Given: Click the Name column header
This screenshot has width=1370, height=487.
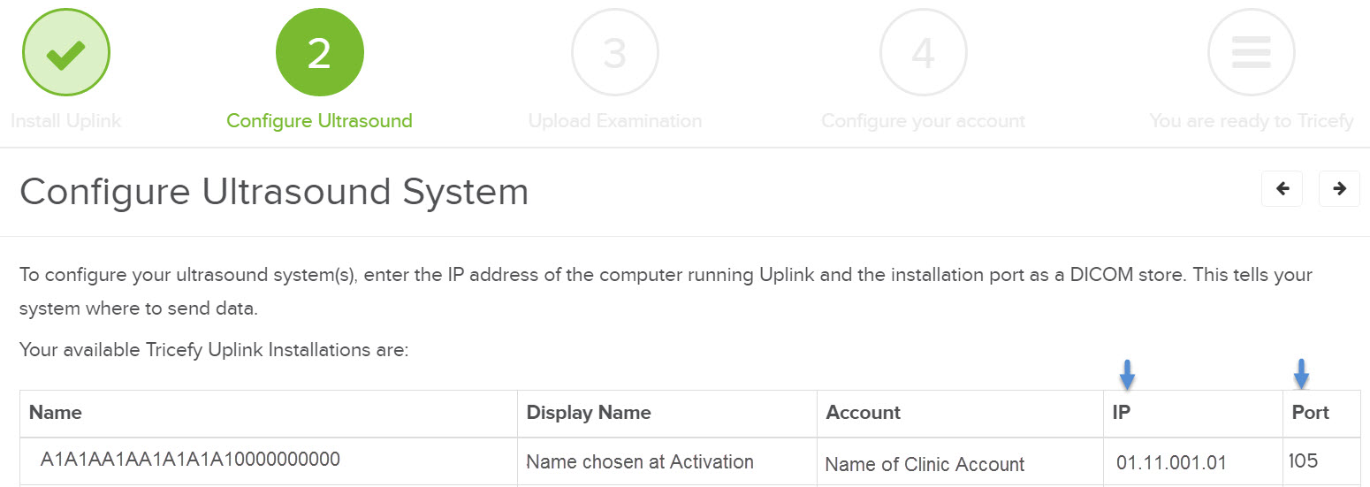Looking at the screenshot, I should click(56, 413).
